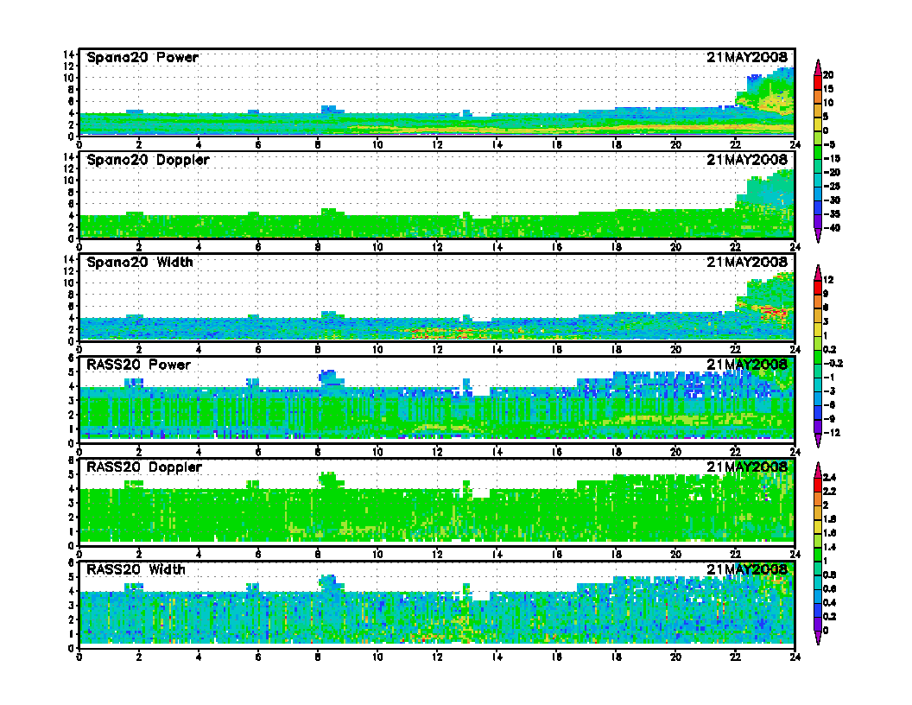Click x-axis tick '22' below Spano20 Width panel

pos(735,350)
